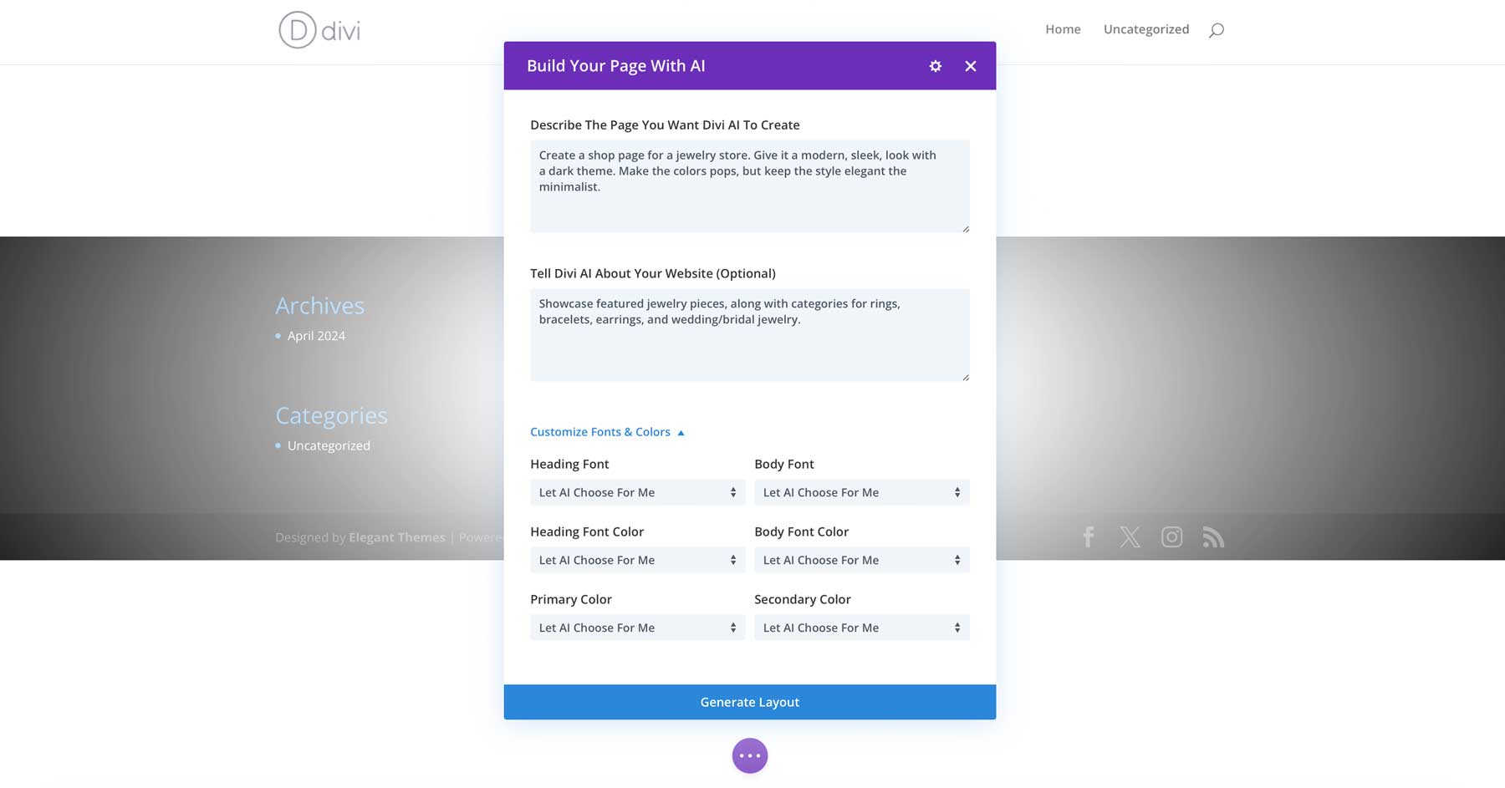Select Uncategorized in the navigation menu
This screenshot has height=788, width=1505.
1146,28
